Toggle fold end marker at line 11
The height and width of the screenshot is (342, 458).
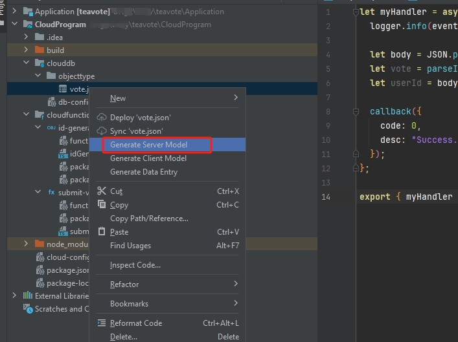356,154
